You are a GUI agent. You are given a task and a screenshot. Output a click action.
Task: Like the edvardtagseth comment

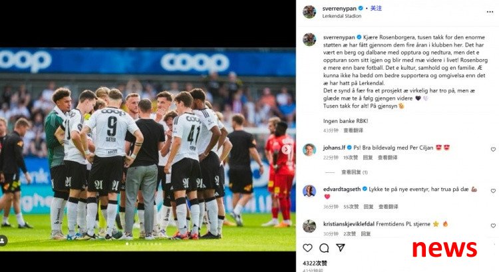click(x=493, y=191)
